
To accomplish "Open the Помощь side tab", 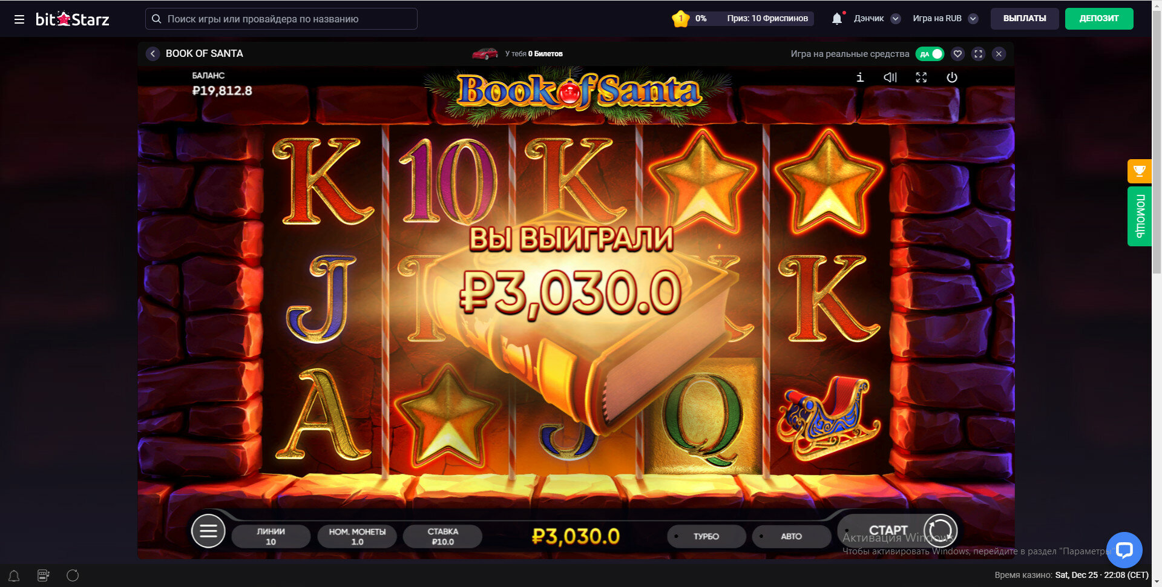I will click(x=1139, y=217).
